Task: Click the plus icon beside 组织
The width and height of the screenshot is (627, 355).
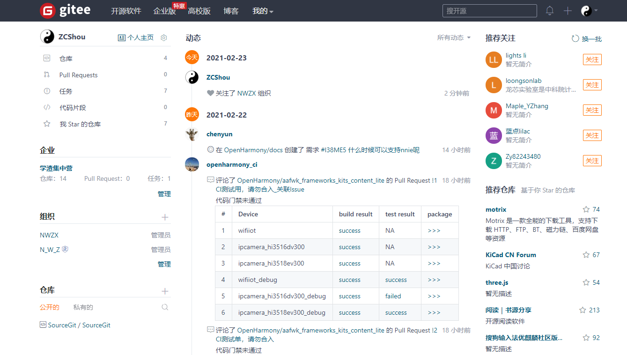Action: coord(165,217)
